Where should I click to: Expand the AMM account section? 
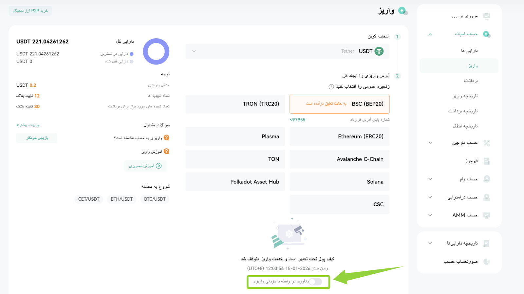click(x=430, y=215)
